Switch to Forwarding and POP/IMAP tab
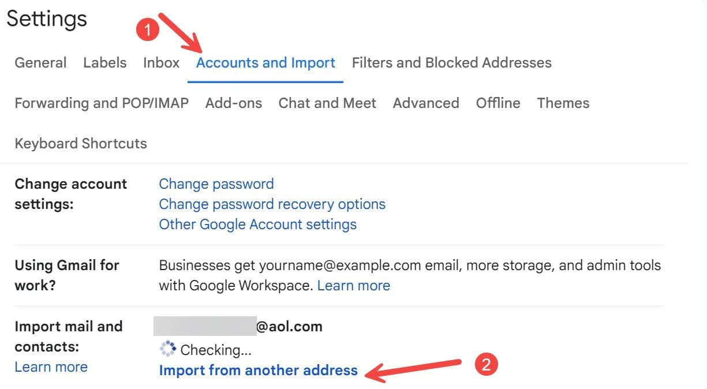707x389 pixels. click(x=102, y=103)
